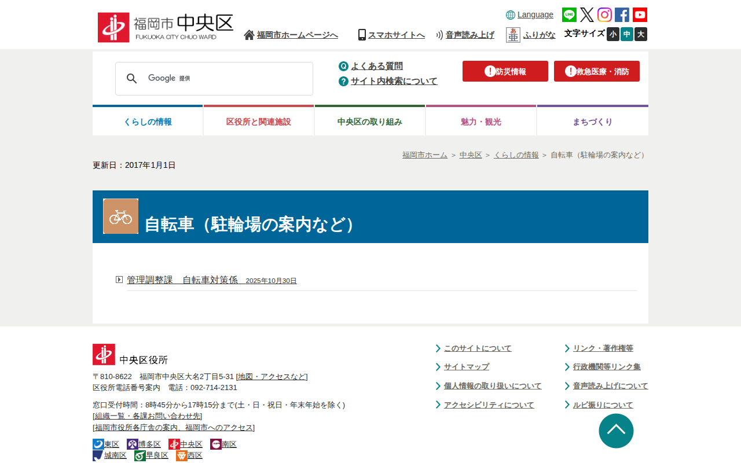Go to 福岡市ホーム in the breadcrumb
The image size is (741, 463).
pyautogui.click(x=425, y=155)
